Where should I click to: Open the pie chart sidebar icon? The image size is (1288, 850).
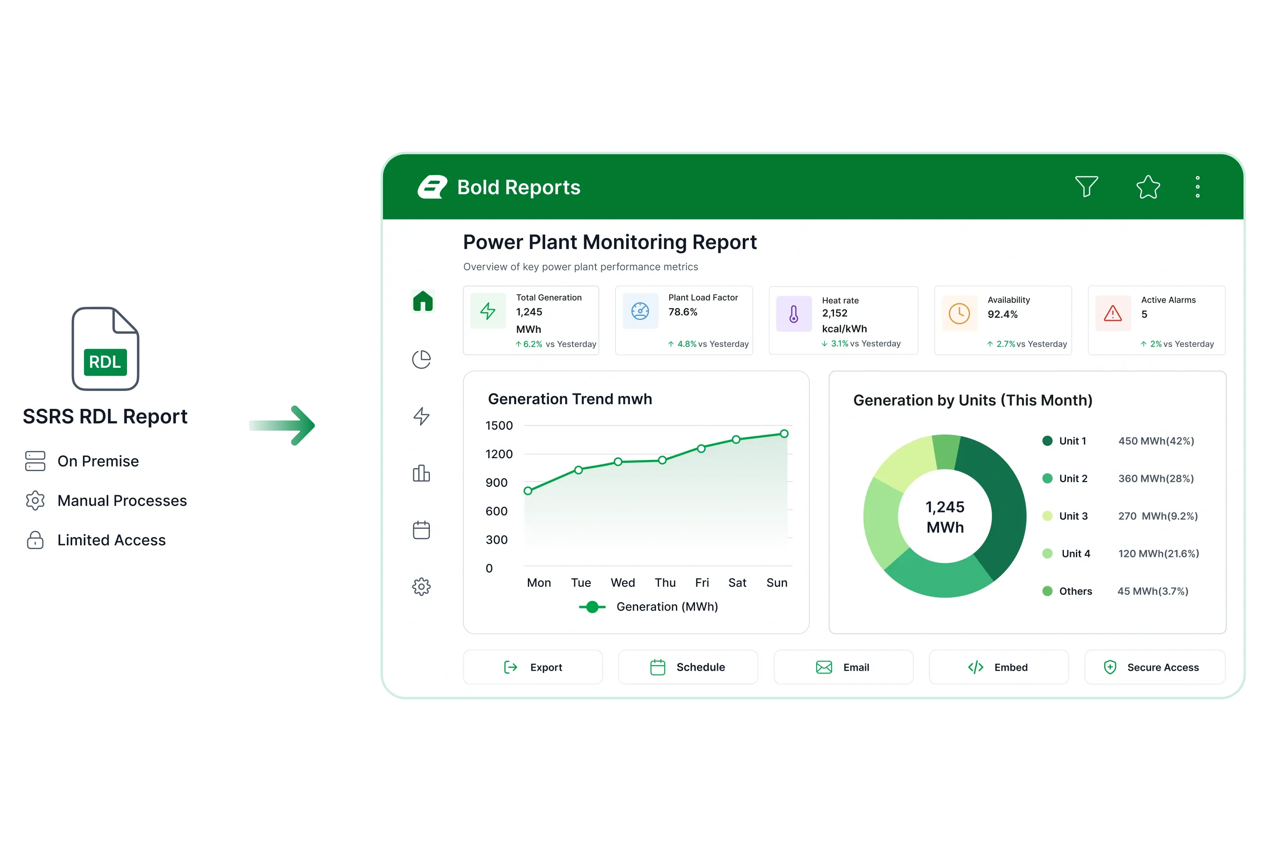(421, 359)
